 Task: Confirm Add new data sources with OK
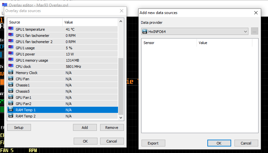click(x=219, y=143)
